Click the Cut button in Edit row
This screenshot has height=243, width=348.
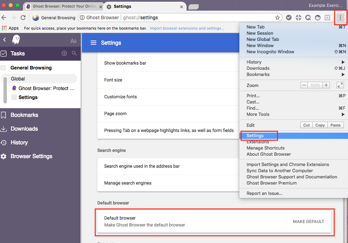[x=306, y=125]
